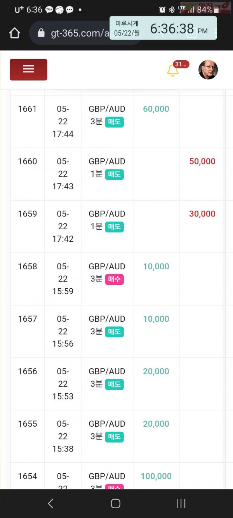Tap the floating clock widget
This screenshot has width=233, height=518.
point(163,28)
